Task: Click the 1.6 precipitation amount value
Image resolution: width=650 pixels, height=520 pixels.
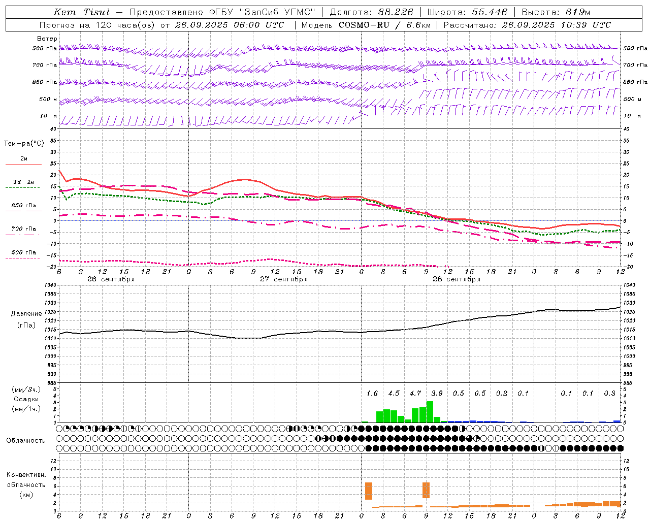Action: [x=372, y=393]
